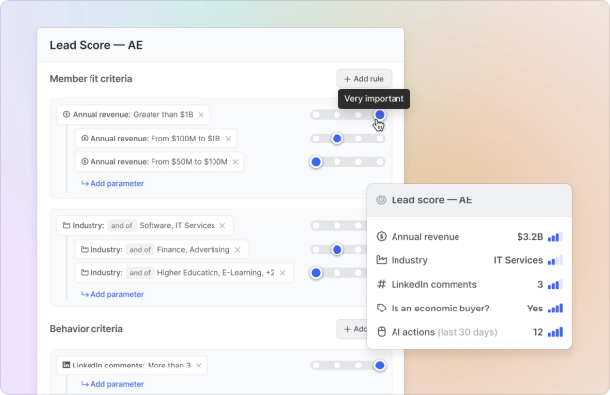The width and height of the screenshot is (610, 395).
Task: Click the industry icon on Higher Education rule
Action: (84, 273)
